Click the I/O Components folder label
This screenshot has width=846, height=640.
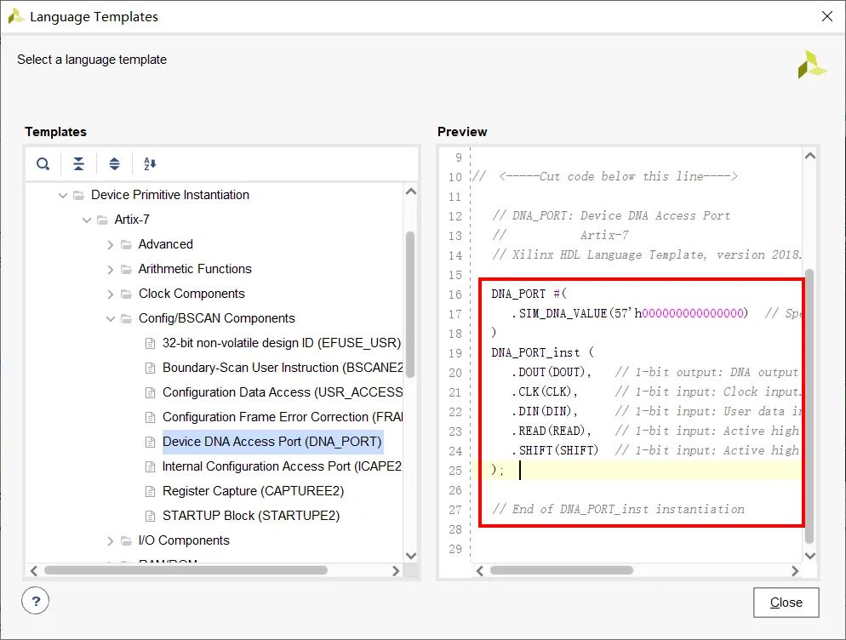tap(184, 540)
